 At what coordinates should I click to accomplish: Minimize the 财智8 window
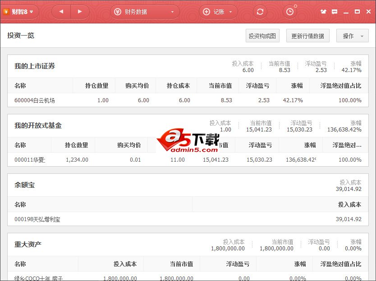coord(346,12)
